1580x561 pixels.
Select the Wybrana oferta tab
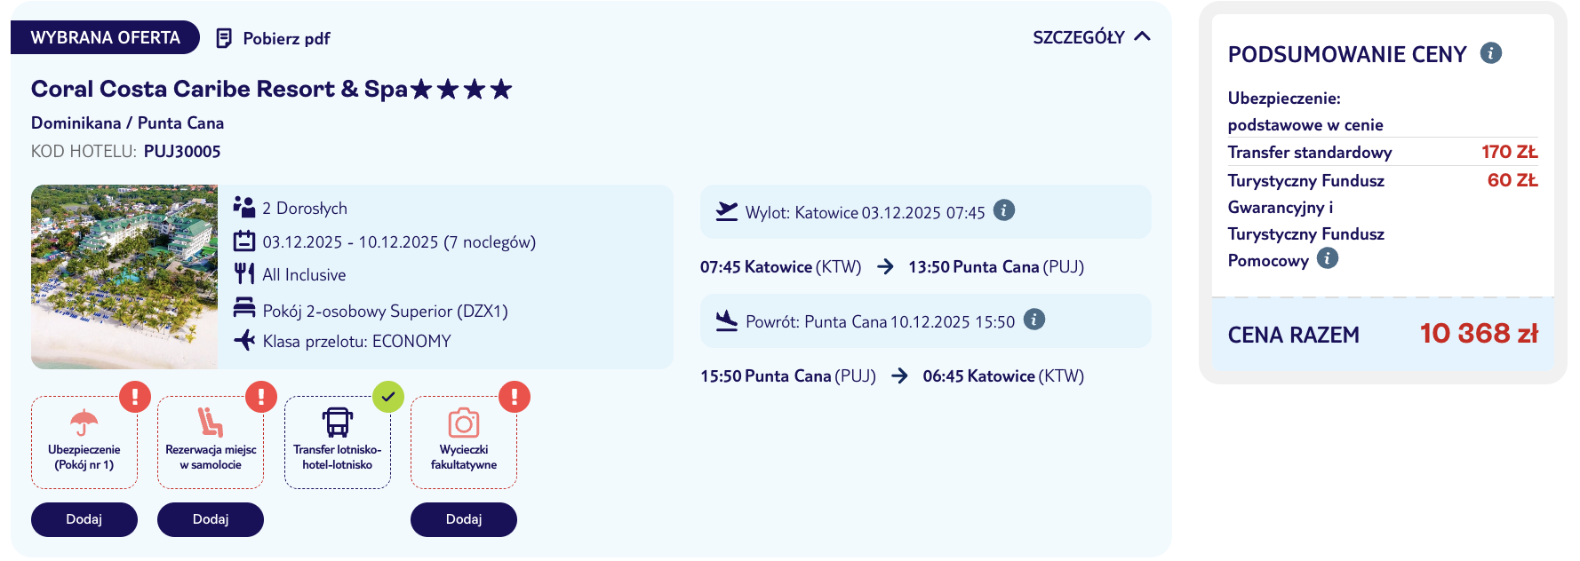pos(105,37)
